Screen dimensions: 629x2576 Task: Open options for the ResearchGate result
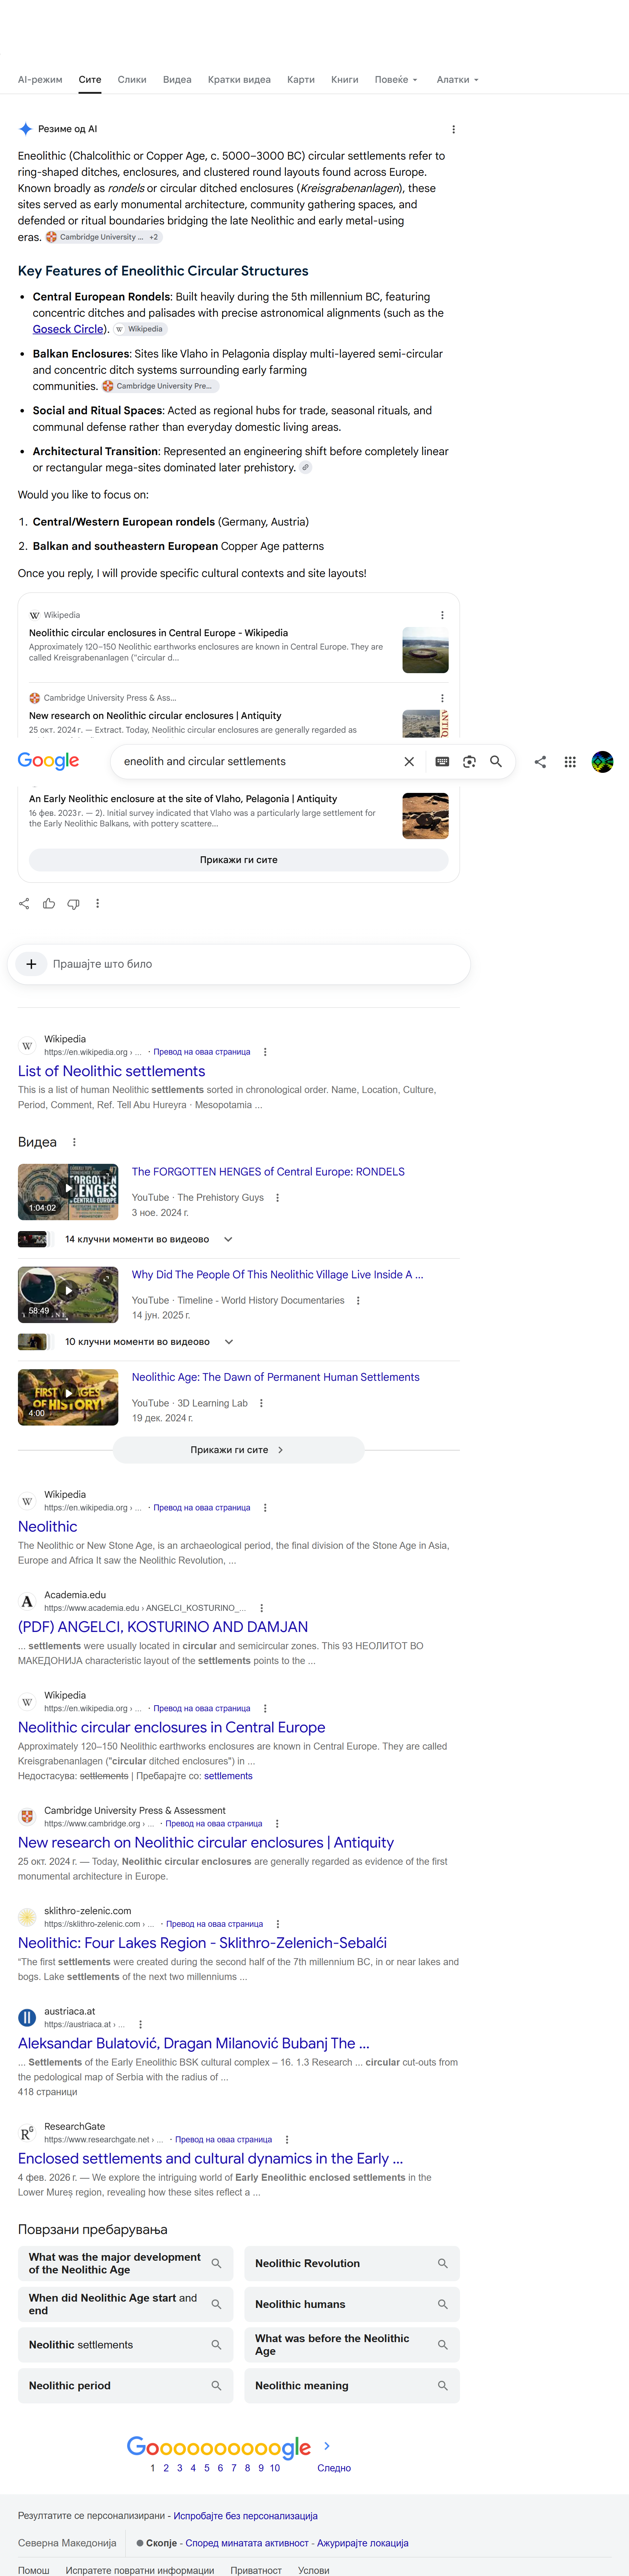(x=287, y=2140)
